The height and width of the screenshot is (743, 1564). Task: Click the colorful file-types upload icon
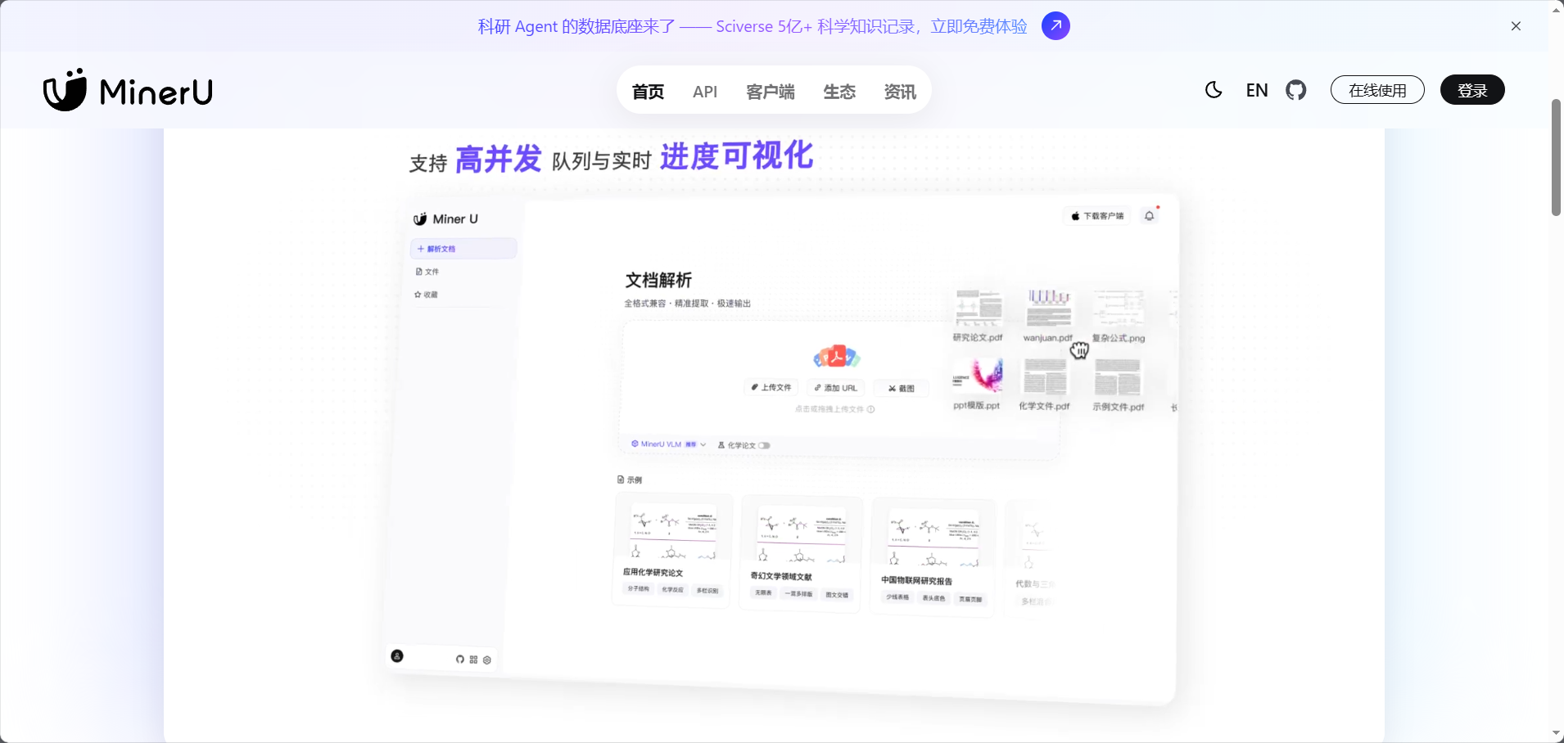[x=836, y=357]
